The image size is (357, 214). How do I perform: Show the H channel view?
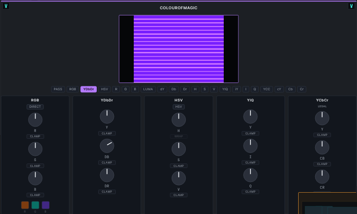coord(195,89)
